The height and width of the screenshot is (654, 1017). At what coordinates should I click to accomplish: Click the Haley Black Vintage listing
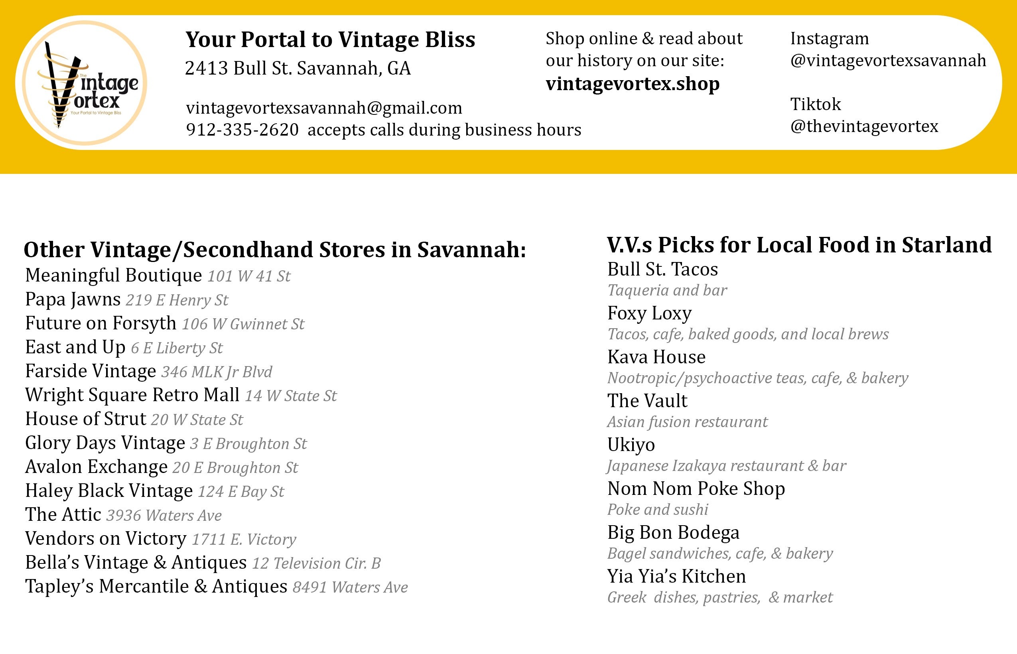[109, 490]
